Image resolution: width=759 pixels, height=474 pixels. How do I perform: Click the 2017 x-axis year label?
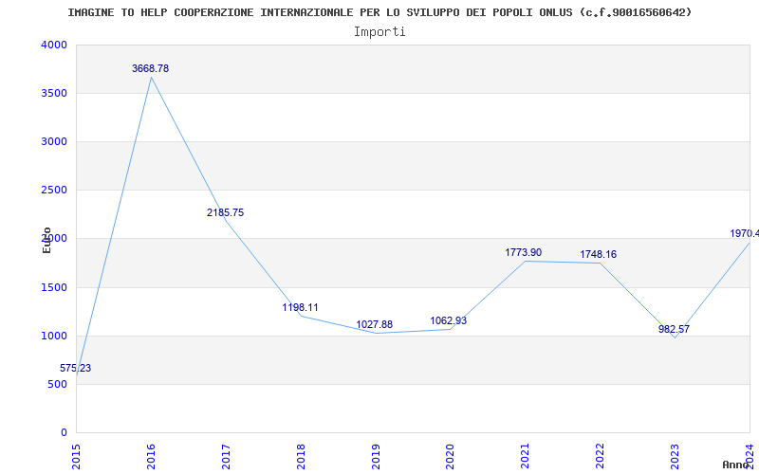tap(226, 457)
